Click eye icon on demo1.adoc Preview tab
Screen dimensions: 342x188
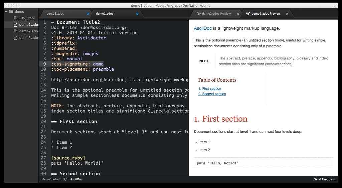pos(248,13)
